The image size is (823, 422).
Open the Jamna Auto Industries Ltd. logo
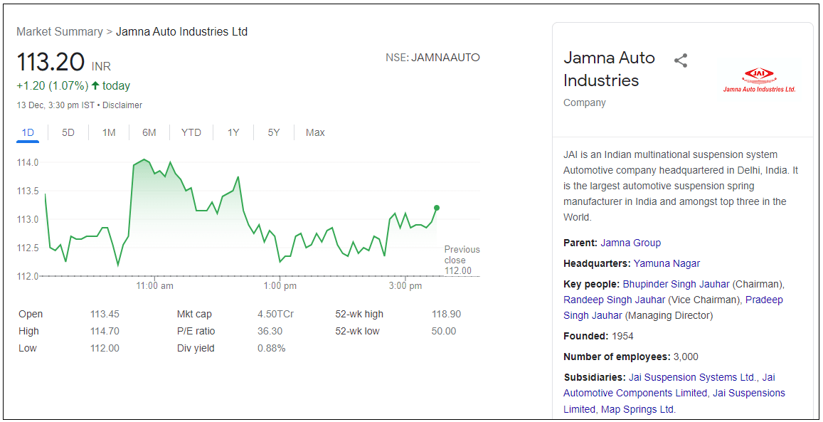(x=759, y=80)
